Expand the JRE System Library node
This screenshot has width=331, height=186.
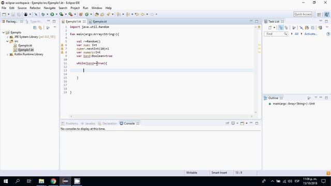(x=7, y=37)
